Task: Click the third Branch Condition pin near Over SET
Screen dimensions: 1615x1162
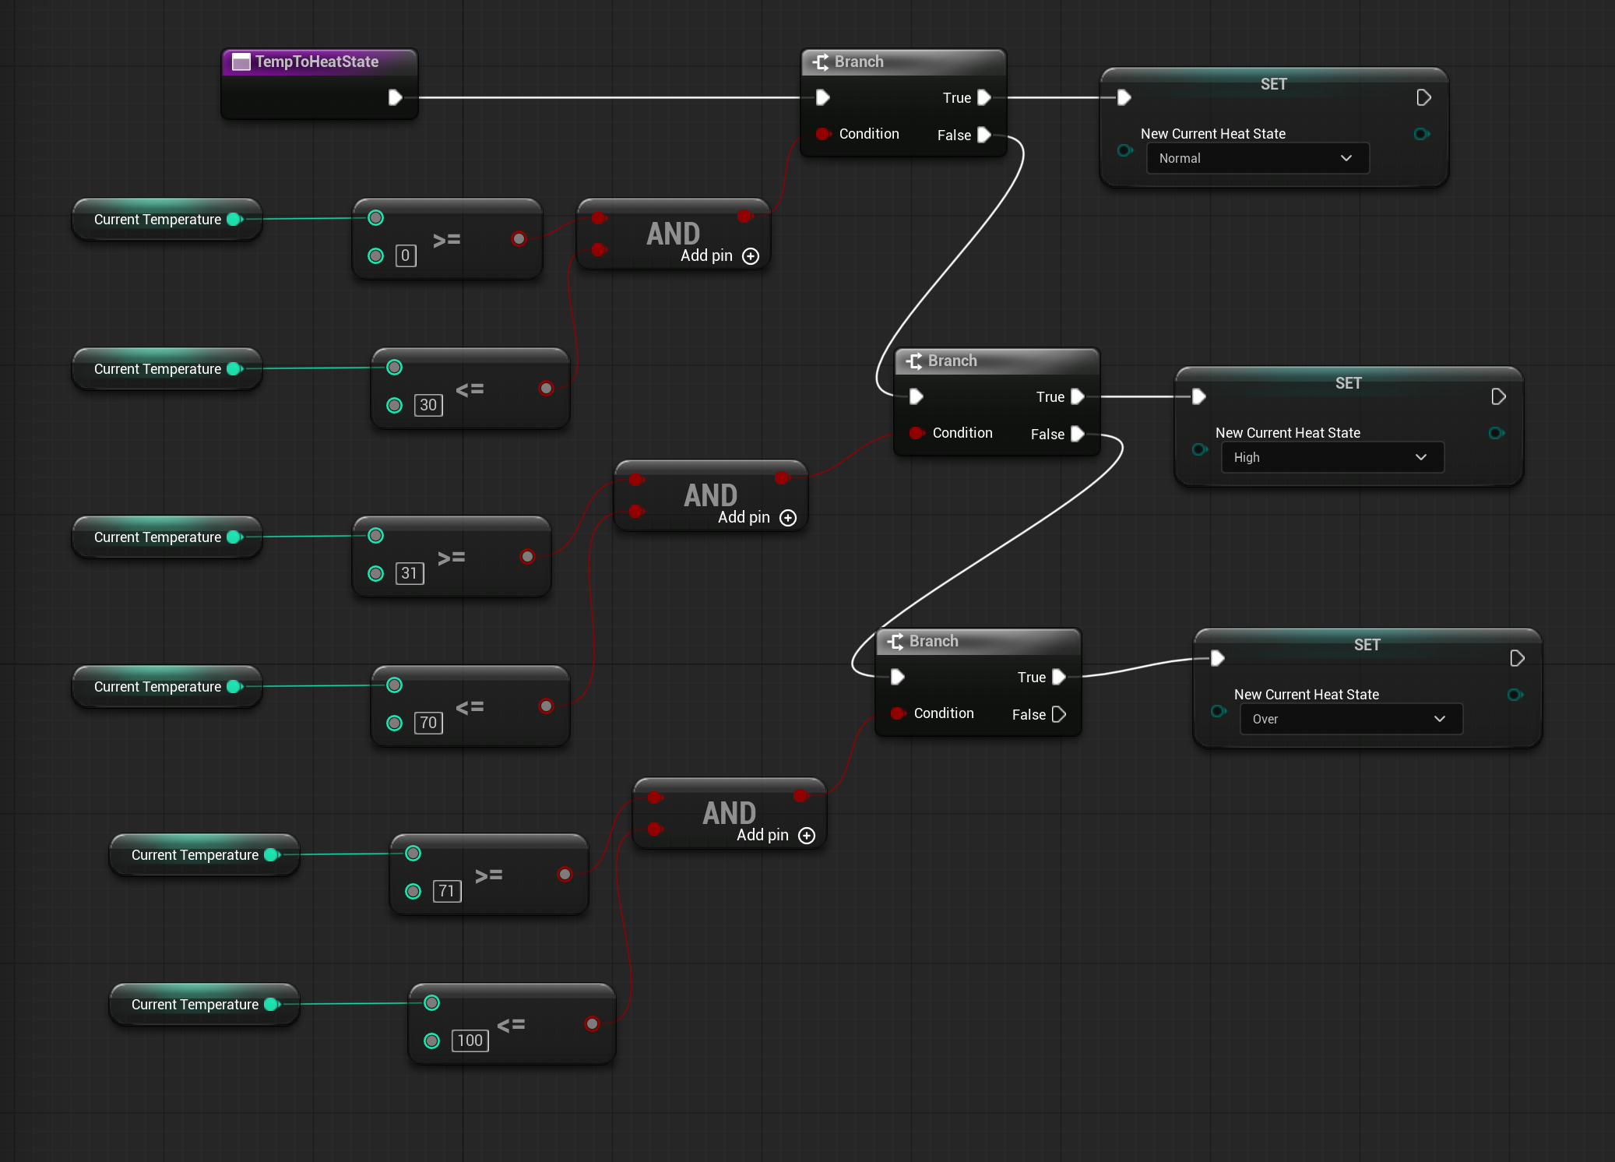Action: point(898,713)
